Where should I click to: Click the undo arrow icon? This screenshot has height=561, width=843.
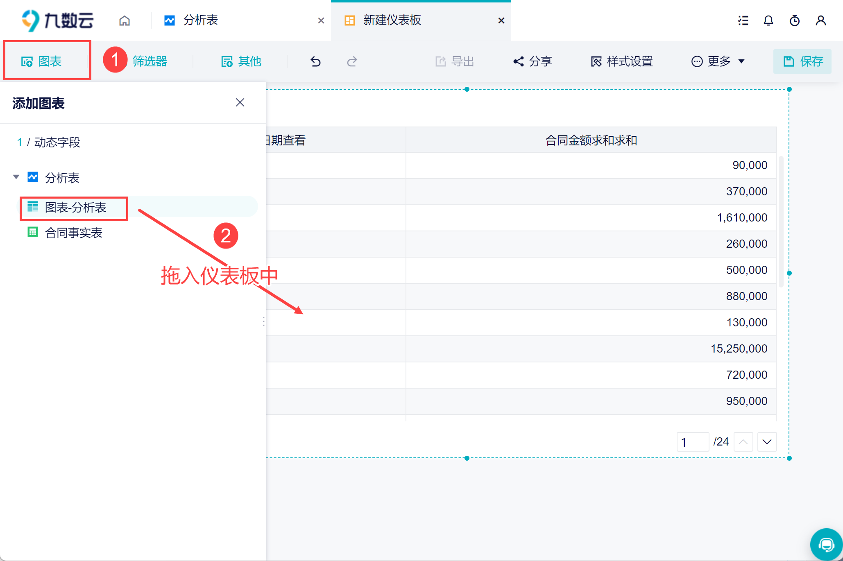[315, 61]
